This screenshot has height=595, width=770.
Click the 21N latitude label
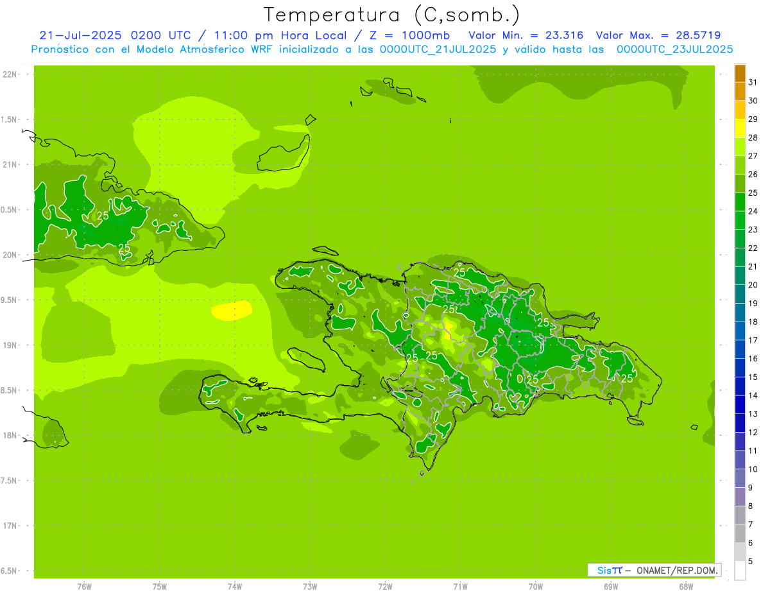10,164
